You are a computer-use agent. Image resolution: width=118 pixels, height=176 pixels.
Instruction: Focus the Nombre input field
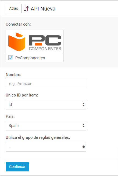tap(46, 84)
